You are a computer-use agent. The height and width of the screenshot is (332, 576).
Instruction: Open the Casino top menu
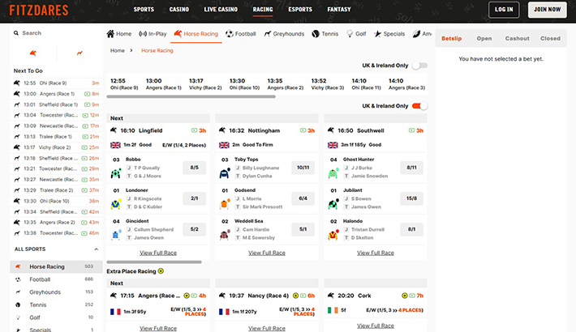tap(179, 10)
